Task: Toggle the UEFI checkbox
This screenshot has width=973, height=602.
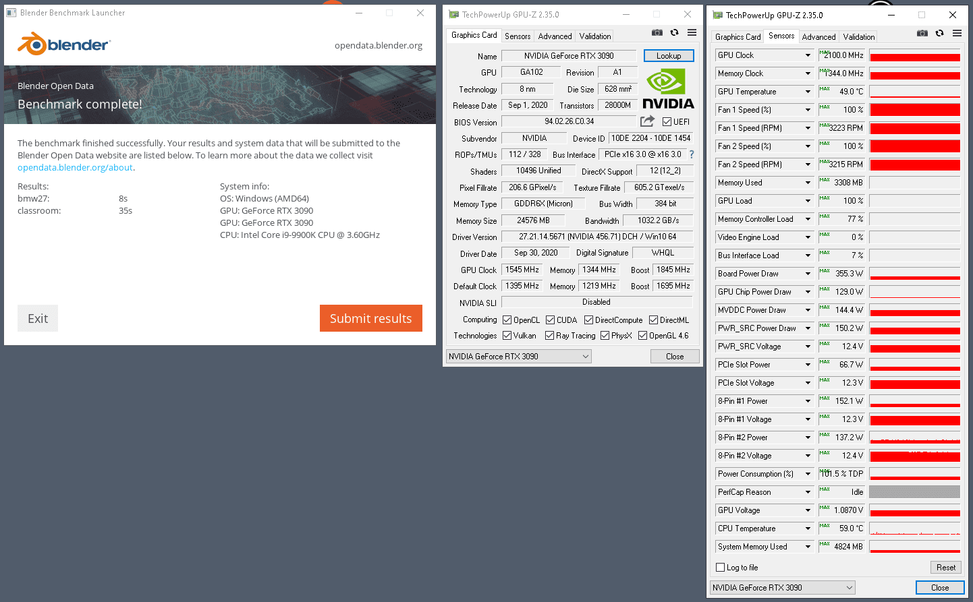Action: tap(667, 122)
